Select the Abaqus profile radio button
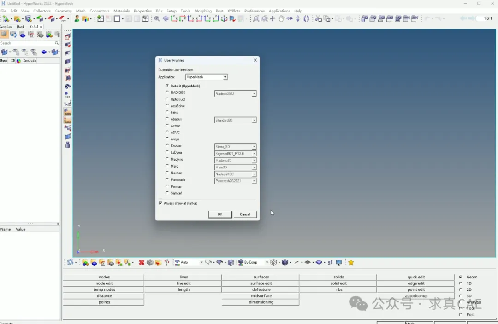The width and height of the screenshot is (498, 324). coord(167,119)
